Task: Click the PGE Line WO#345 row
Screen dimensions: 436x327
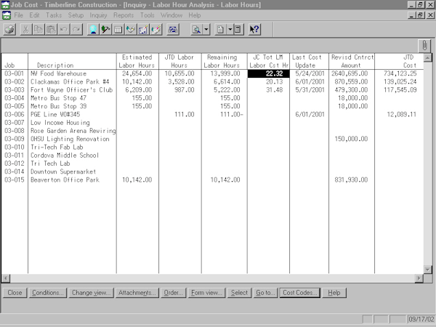Action: pos(212,114)
